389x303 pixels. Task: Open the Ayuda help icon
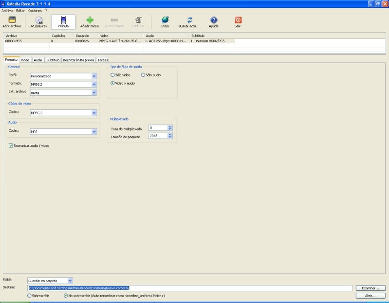pyautogui.click(x=214, y=22)
